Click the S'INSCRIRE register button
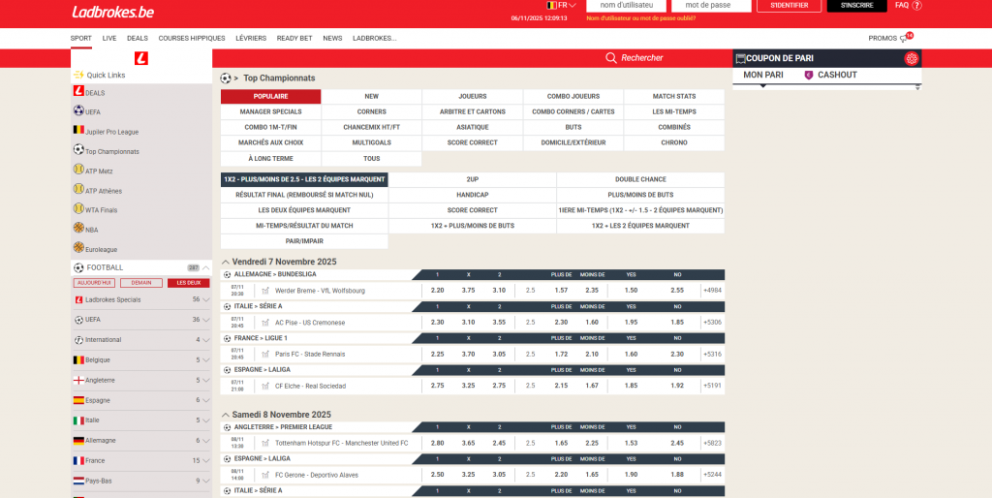This screenshot has width=992, height=498. [x=856, y=6]
